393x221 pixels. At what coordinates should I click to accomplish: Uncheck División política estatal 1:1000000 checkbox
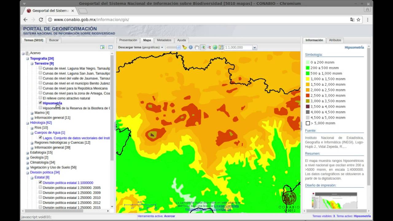tap(41, 182)
